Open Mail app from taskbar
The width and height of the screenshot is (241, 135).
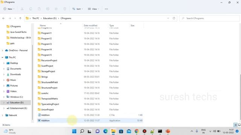pos(129,131)
